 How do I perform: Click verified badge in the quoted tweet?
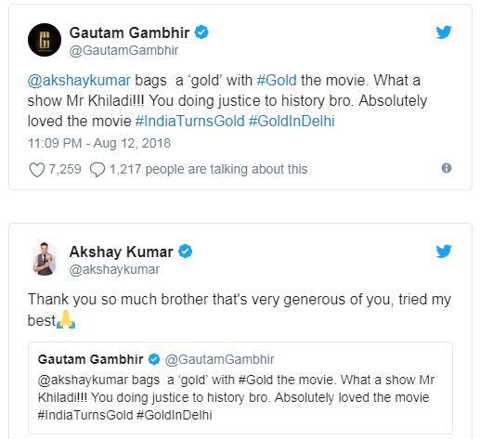[x=154, y=359]
